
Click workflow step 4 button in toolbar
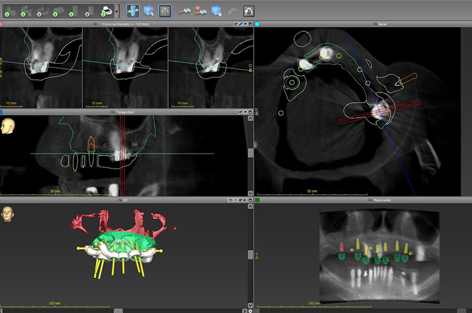[x=57, y=11]
